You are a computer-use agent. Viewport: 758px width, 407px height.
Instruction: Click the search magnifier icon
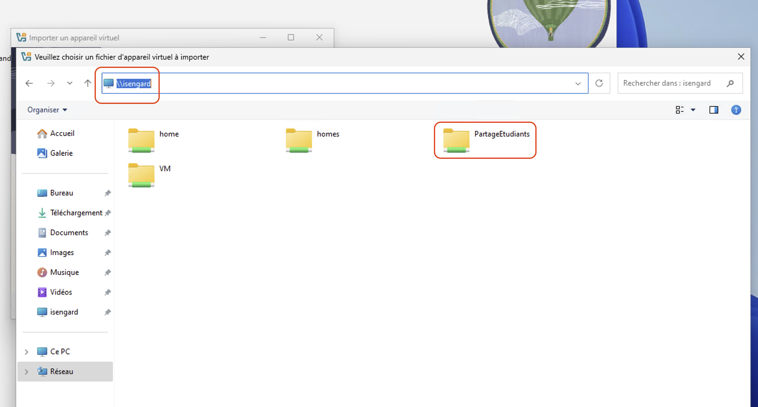(730, 83)
